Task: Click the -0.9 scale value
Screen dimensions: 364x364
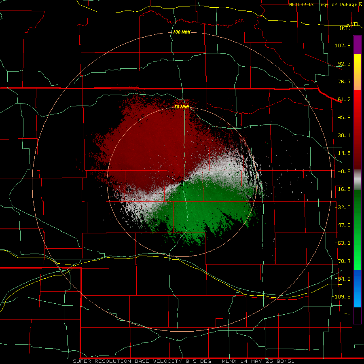Action: point(344,171)
